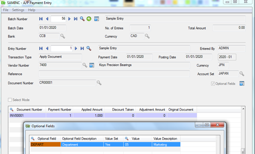Select the INV00001 document cell

(x=27, y=116)
